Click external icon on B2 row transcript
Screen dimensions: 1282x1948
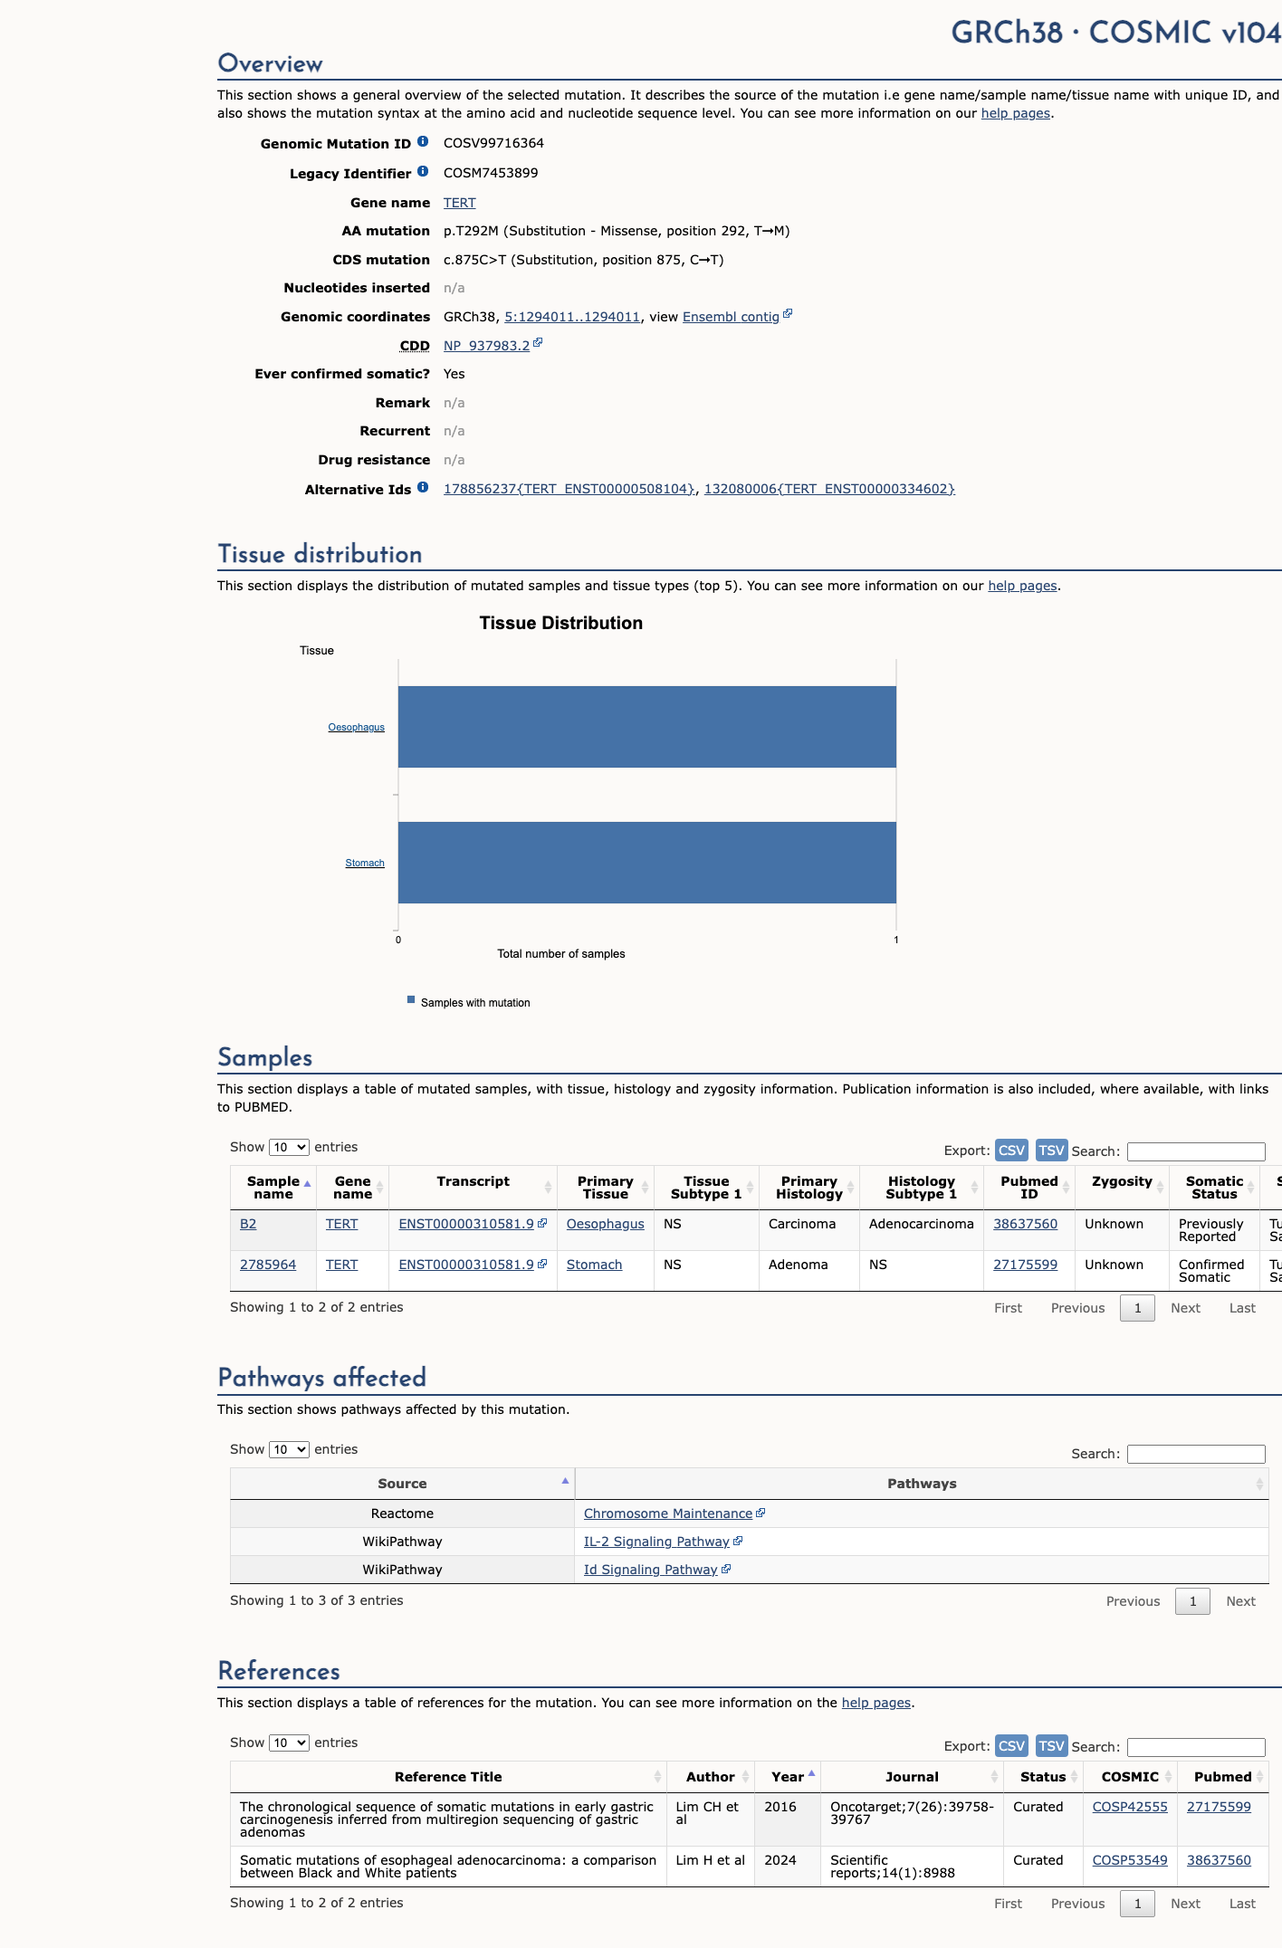click(x=542, y=1223)
